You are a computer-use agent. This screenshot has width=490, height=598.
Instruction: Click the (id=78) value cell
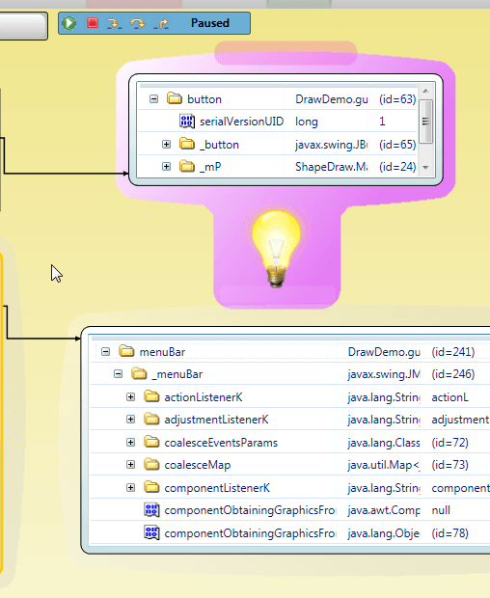(449, 533)
